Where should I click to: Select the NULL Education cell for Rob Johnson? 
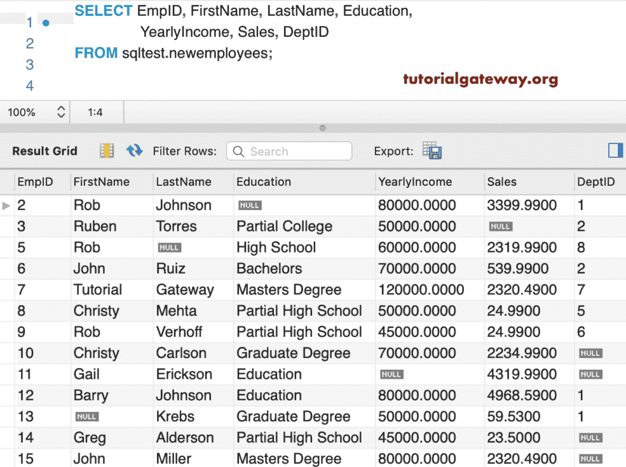pos(250,206)
